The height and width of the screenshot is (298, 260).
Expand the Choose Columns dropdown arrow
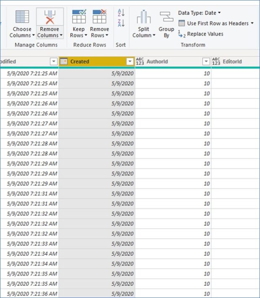point(34,35)
